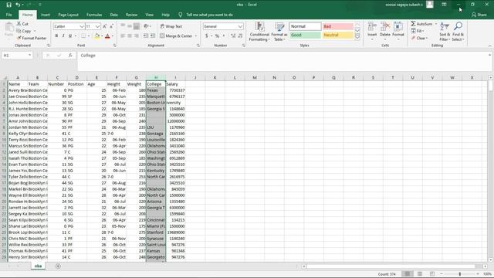Decrease the cell indent

pos(146,36)
